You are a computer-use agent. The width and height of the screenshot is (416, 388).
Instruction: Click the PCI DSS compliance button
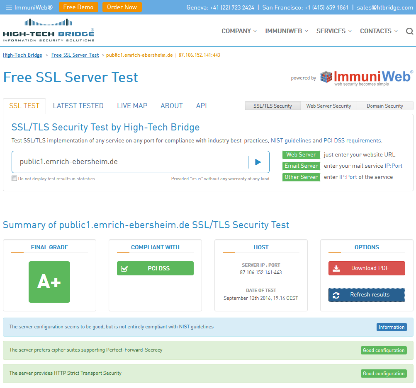coord(155,268)
